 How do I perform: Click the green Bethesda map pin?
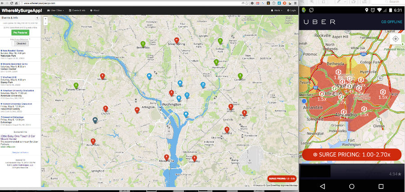143,44
